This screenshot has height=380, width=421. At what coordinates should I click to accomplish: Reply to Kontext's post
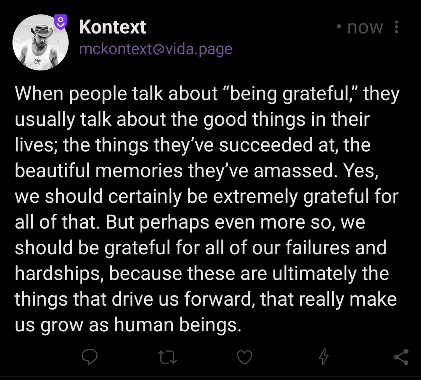pos(89,357)
